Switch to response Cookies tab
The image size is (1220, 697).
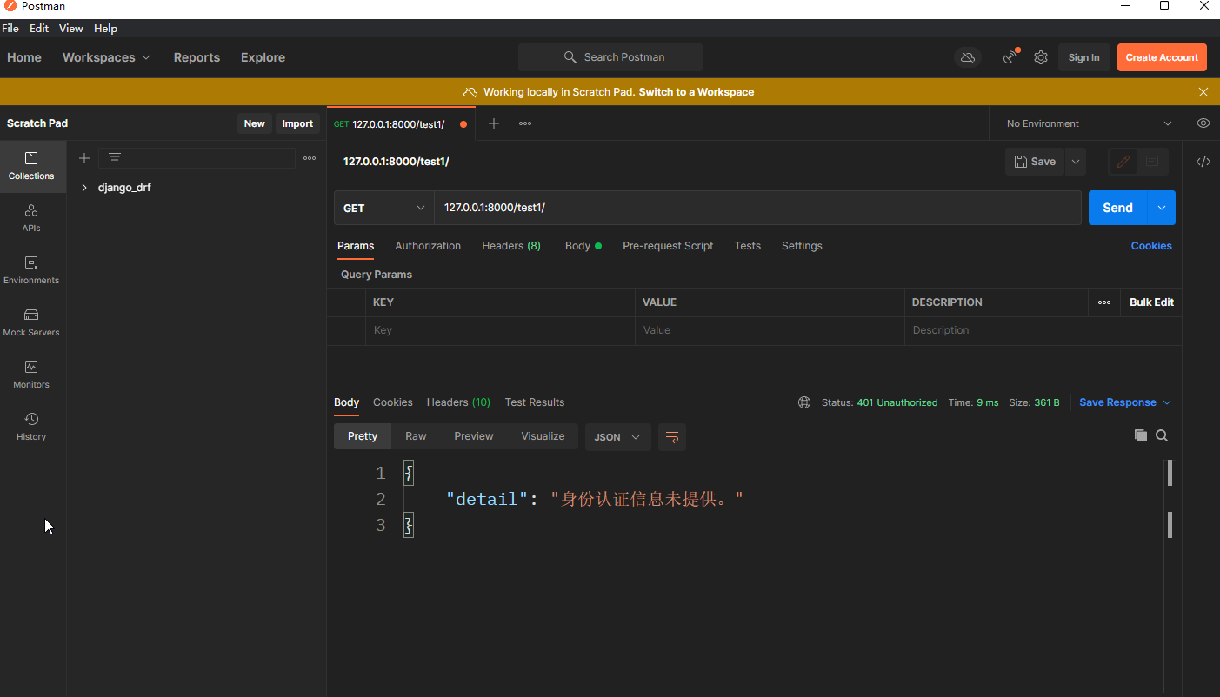click(393, 402)
